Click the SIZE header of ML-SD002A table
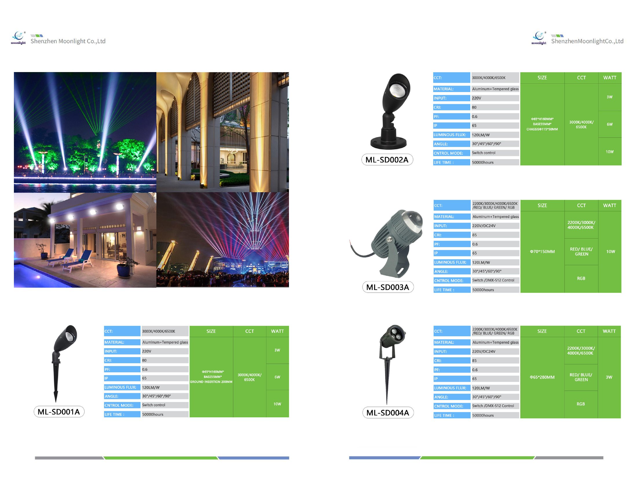This screenshot has width=637, height=492. (542, 78)
